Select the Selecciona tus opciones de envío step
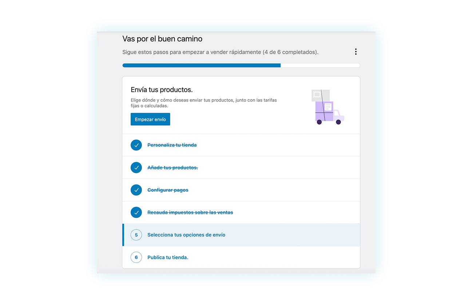The height and width of the screenshot is (297, 473). pos(241,235)
